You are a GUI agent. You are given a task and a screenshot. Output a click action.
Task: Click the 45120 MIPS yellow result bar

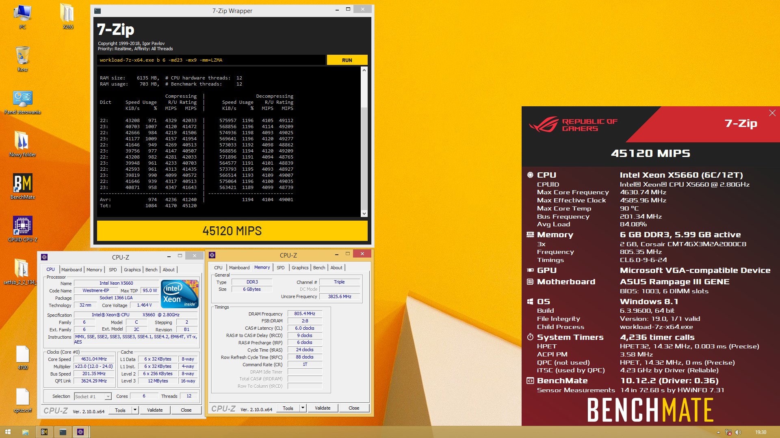[x=232, y=231]
